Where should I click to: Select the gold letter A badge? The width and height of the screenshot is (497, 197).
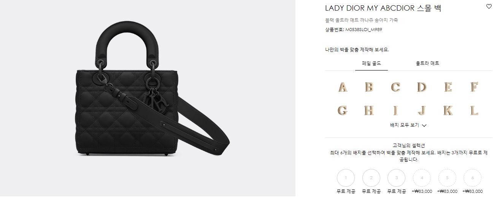[x=343, y=87]
